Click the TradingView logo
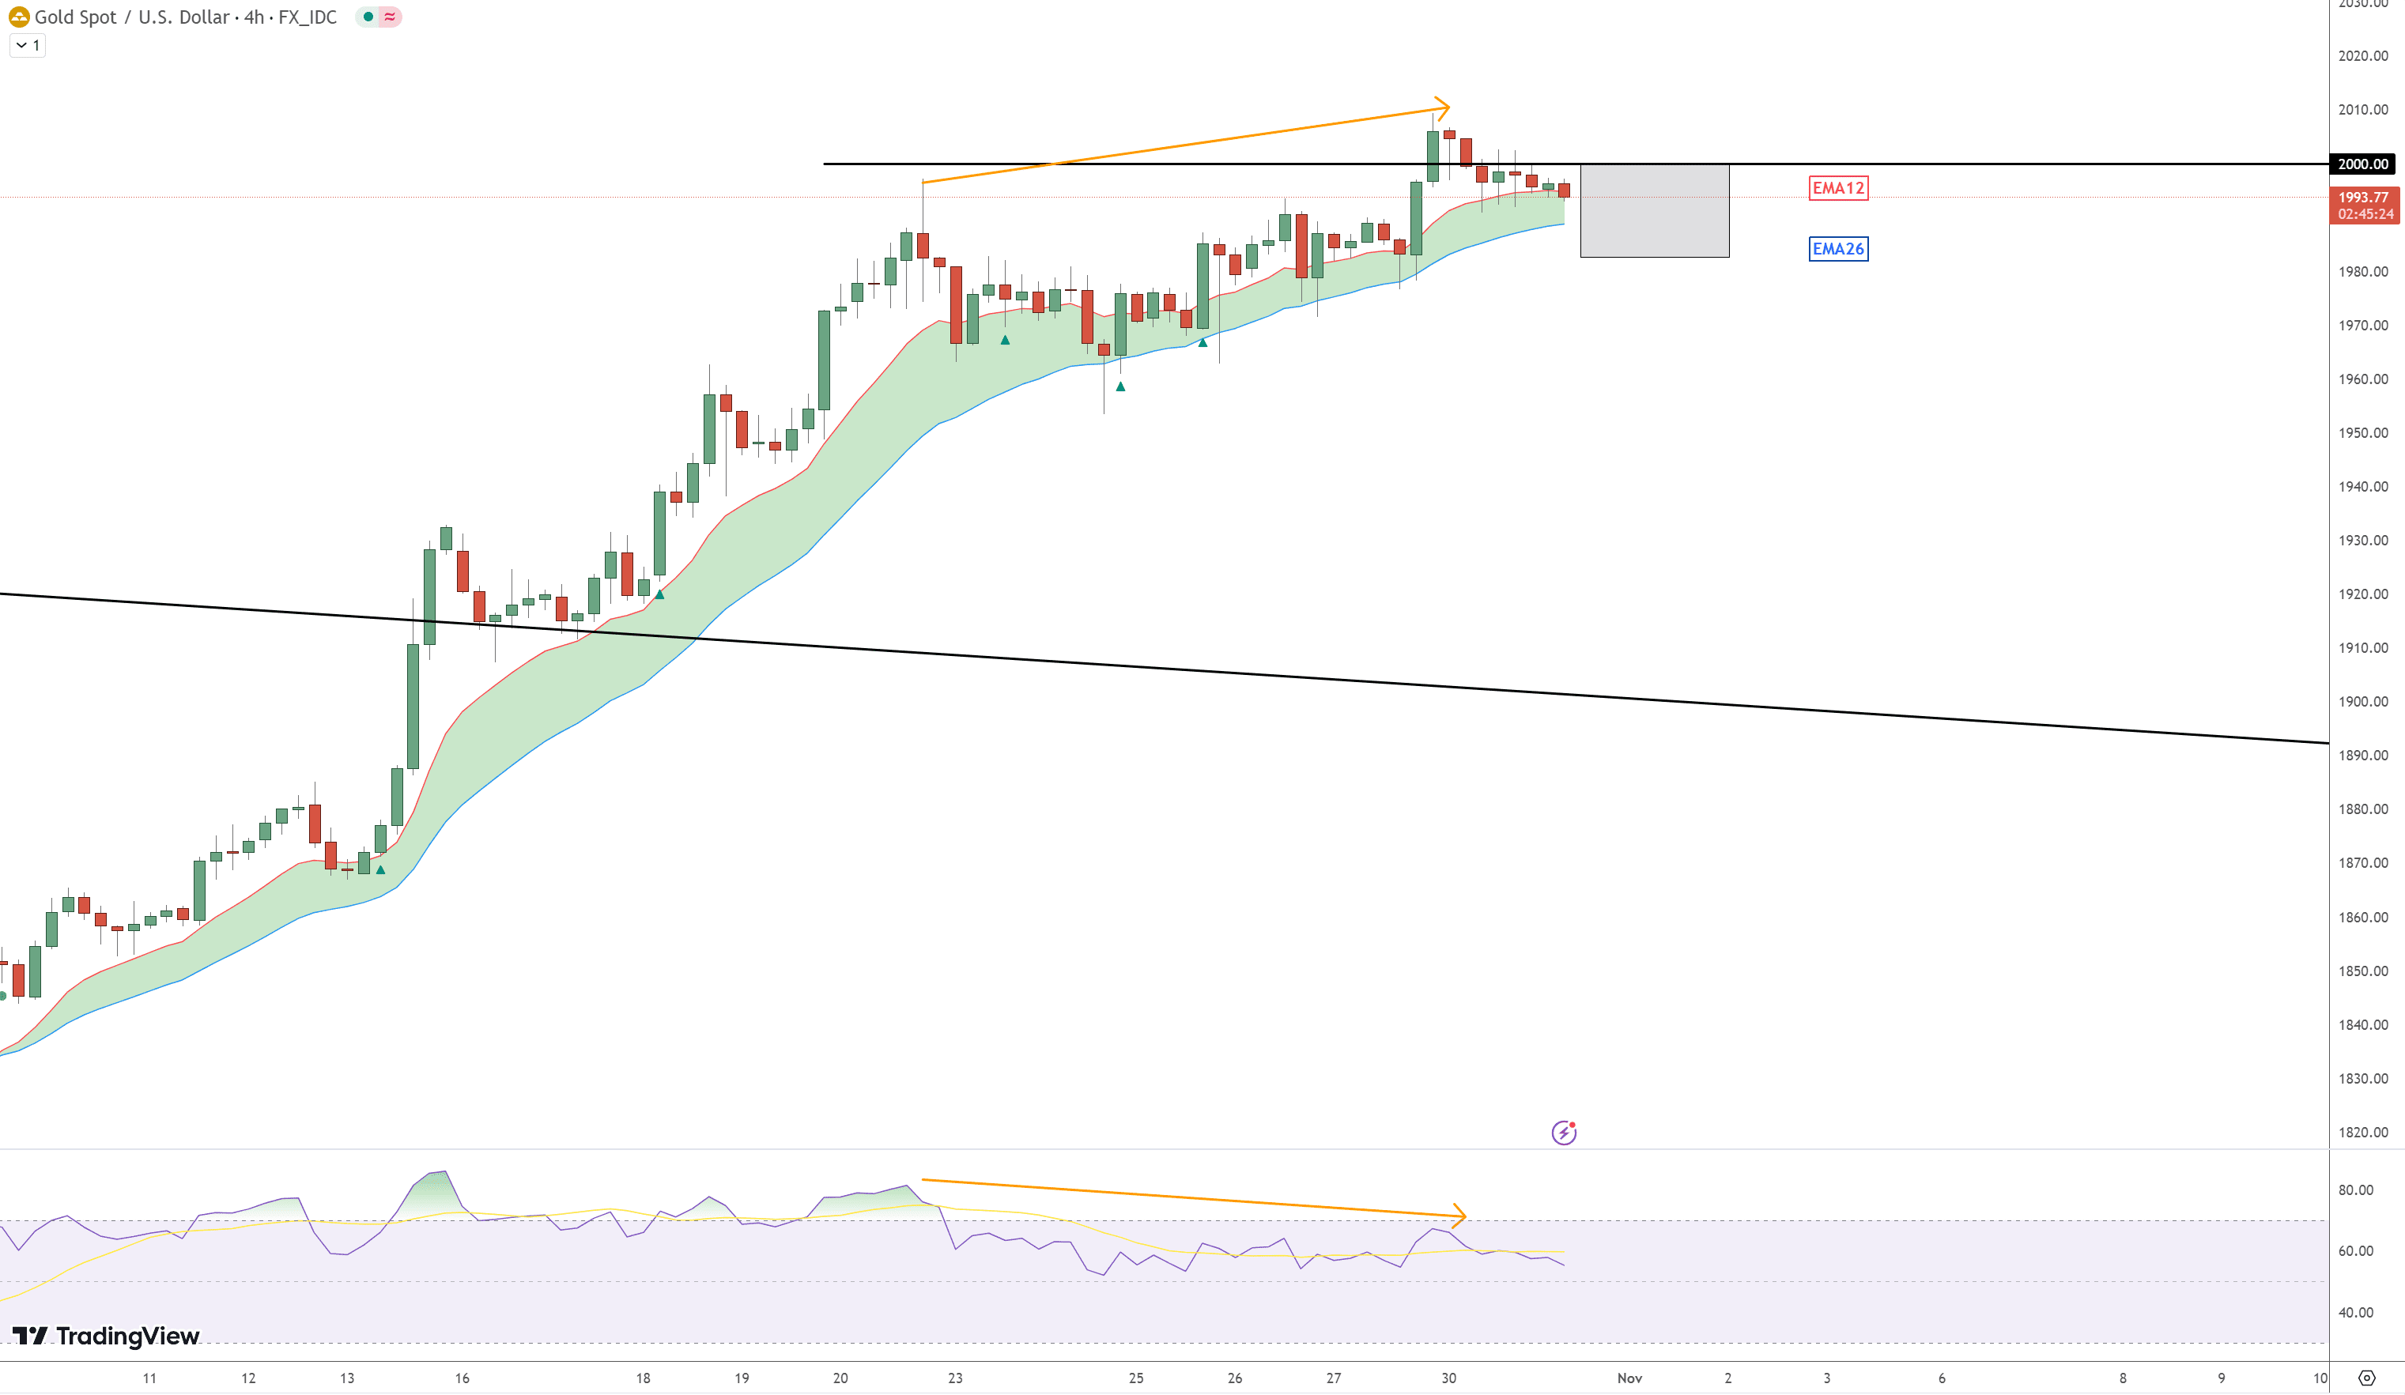The width and height of the screenshot is (2405, 1395). (x=105, y=1336)
